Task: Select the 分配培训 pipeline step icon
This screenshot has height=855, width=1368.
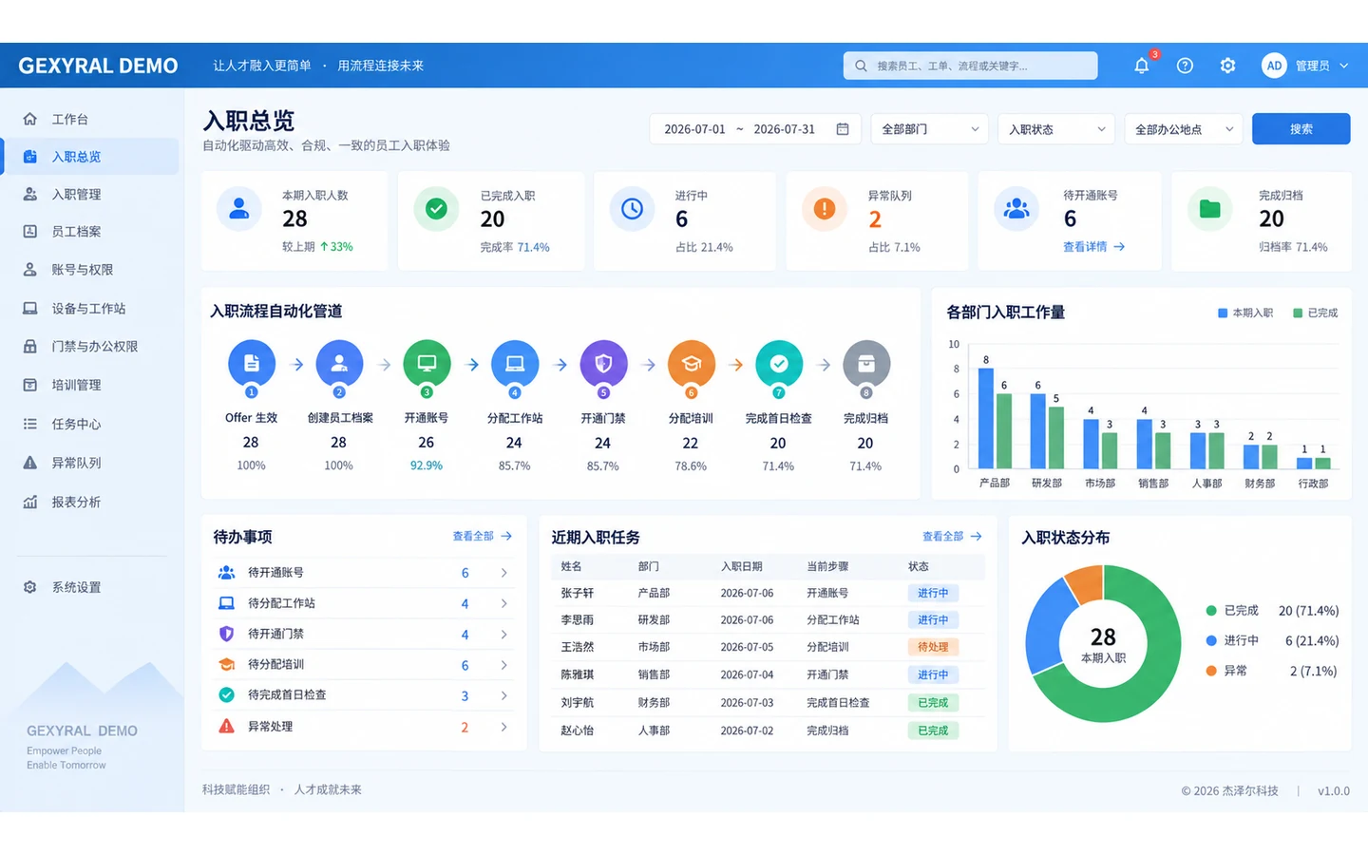Action: (691, 364)
